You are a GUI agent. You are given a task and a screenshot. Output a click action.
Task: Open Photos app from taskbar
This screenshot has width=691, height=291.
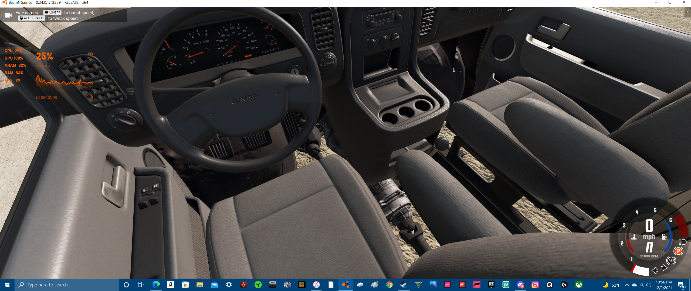(x=433, y=285)
